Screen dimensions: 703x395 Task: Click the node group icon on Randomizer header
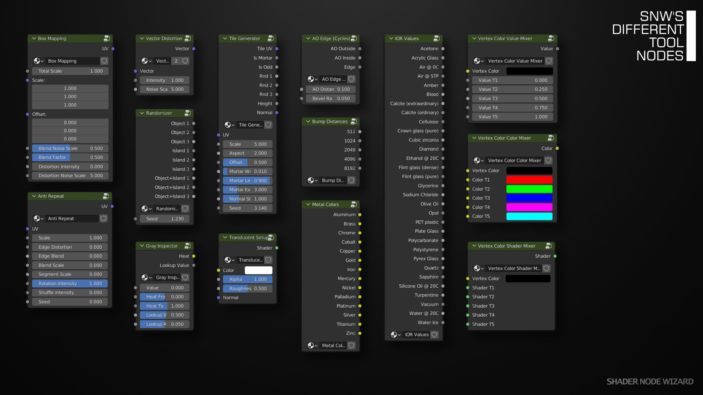(188, 113)
